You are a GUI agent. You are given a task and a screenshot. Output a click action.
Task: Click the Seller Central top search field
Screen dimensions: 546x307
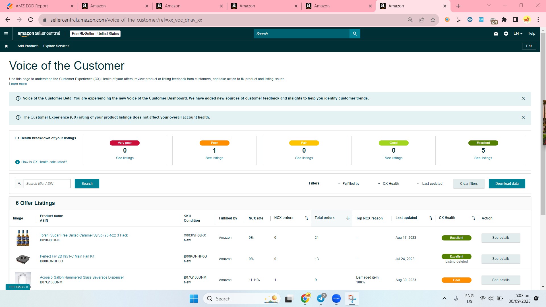pyautogui.click(x=301, y=34)
